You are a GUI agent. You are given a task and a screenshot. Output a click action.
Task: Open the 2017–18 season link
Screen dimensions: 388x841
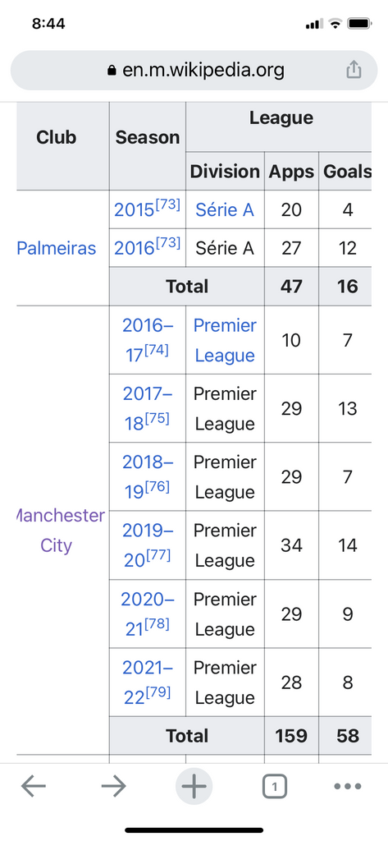point(148,408)
